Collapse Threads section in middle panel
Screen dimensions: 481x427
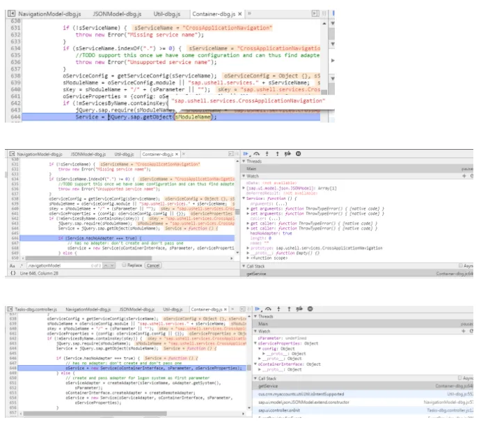244,161
